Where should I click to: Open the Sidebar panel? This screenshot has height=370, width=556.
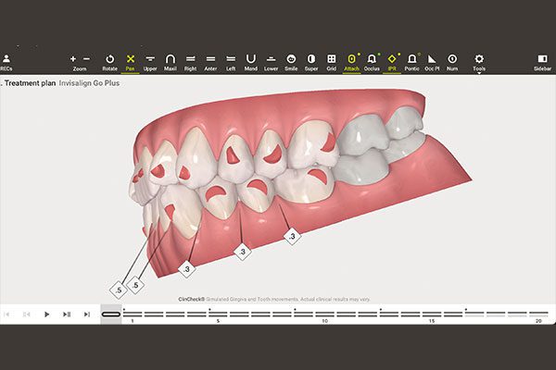point(542,63)
